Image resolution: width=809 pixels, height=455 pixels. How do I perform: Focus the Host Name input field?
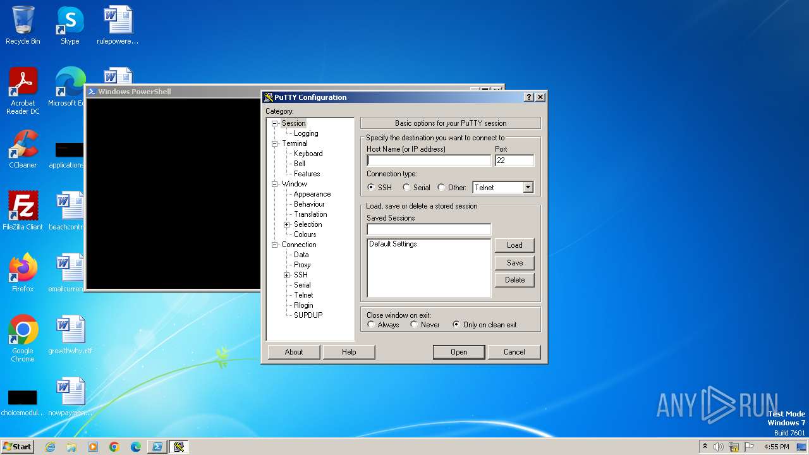pyautogui.click(x=429, y=161)
